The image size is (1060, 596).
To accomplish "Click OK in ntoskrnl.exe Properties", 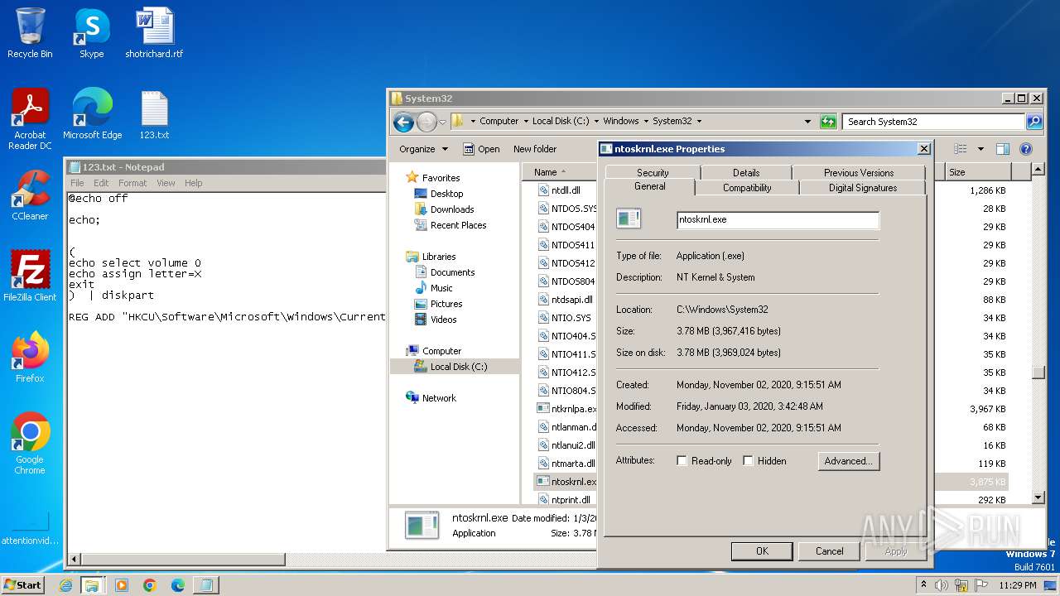I will click(762, 551).
